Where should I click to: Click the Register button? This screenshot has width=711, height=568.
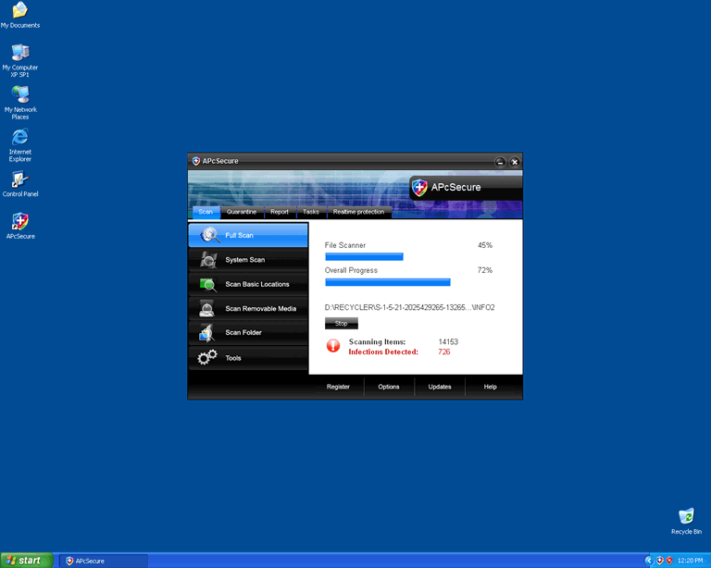pos(338,387)
